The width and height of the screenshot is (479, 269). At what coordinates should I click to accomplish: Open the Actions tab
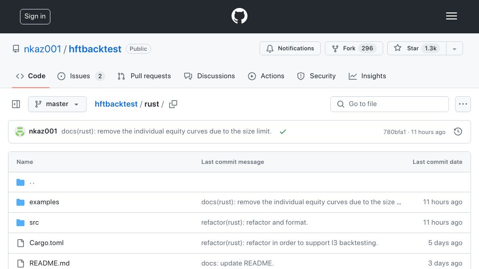tap(266, 76)
